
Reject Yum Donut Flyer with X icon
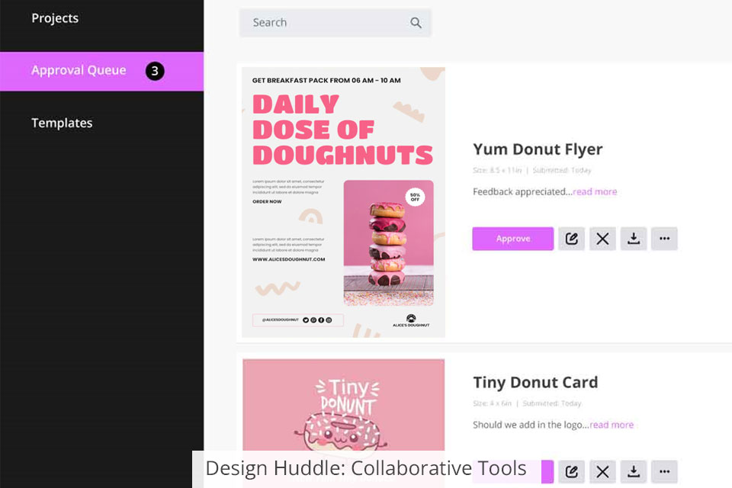pos(602,239)
